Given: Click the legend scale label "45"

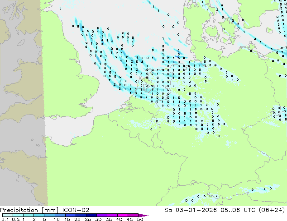Looking at the screenshot, I should click(130, 219).
